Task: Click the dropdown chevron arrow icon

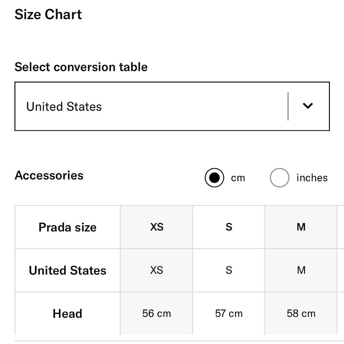Action: pos(308,106)
